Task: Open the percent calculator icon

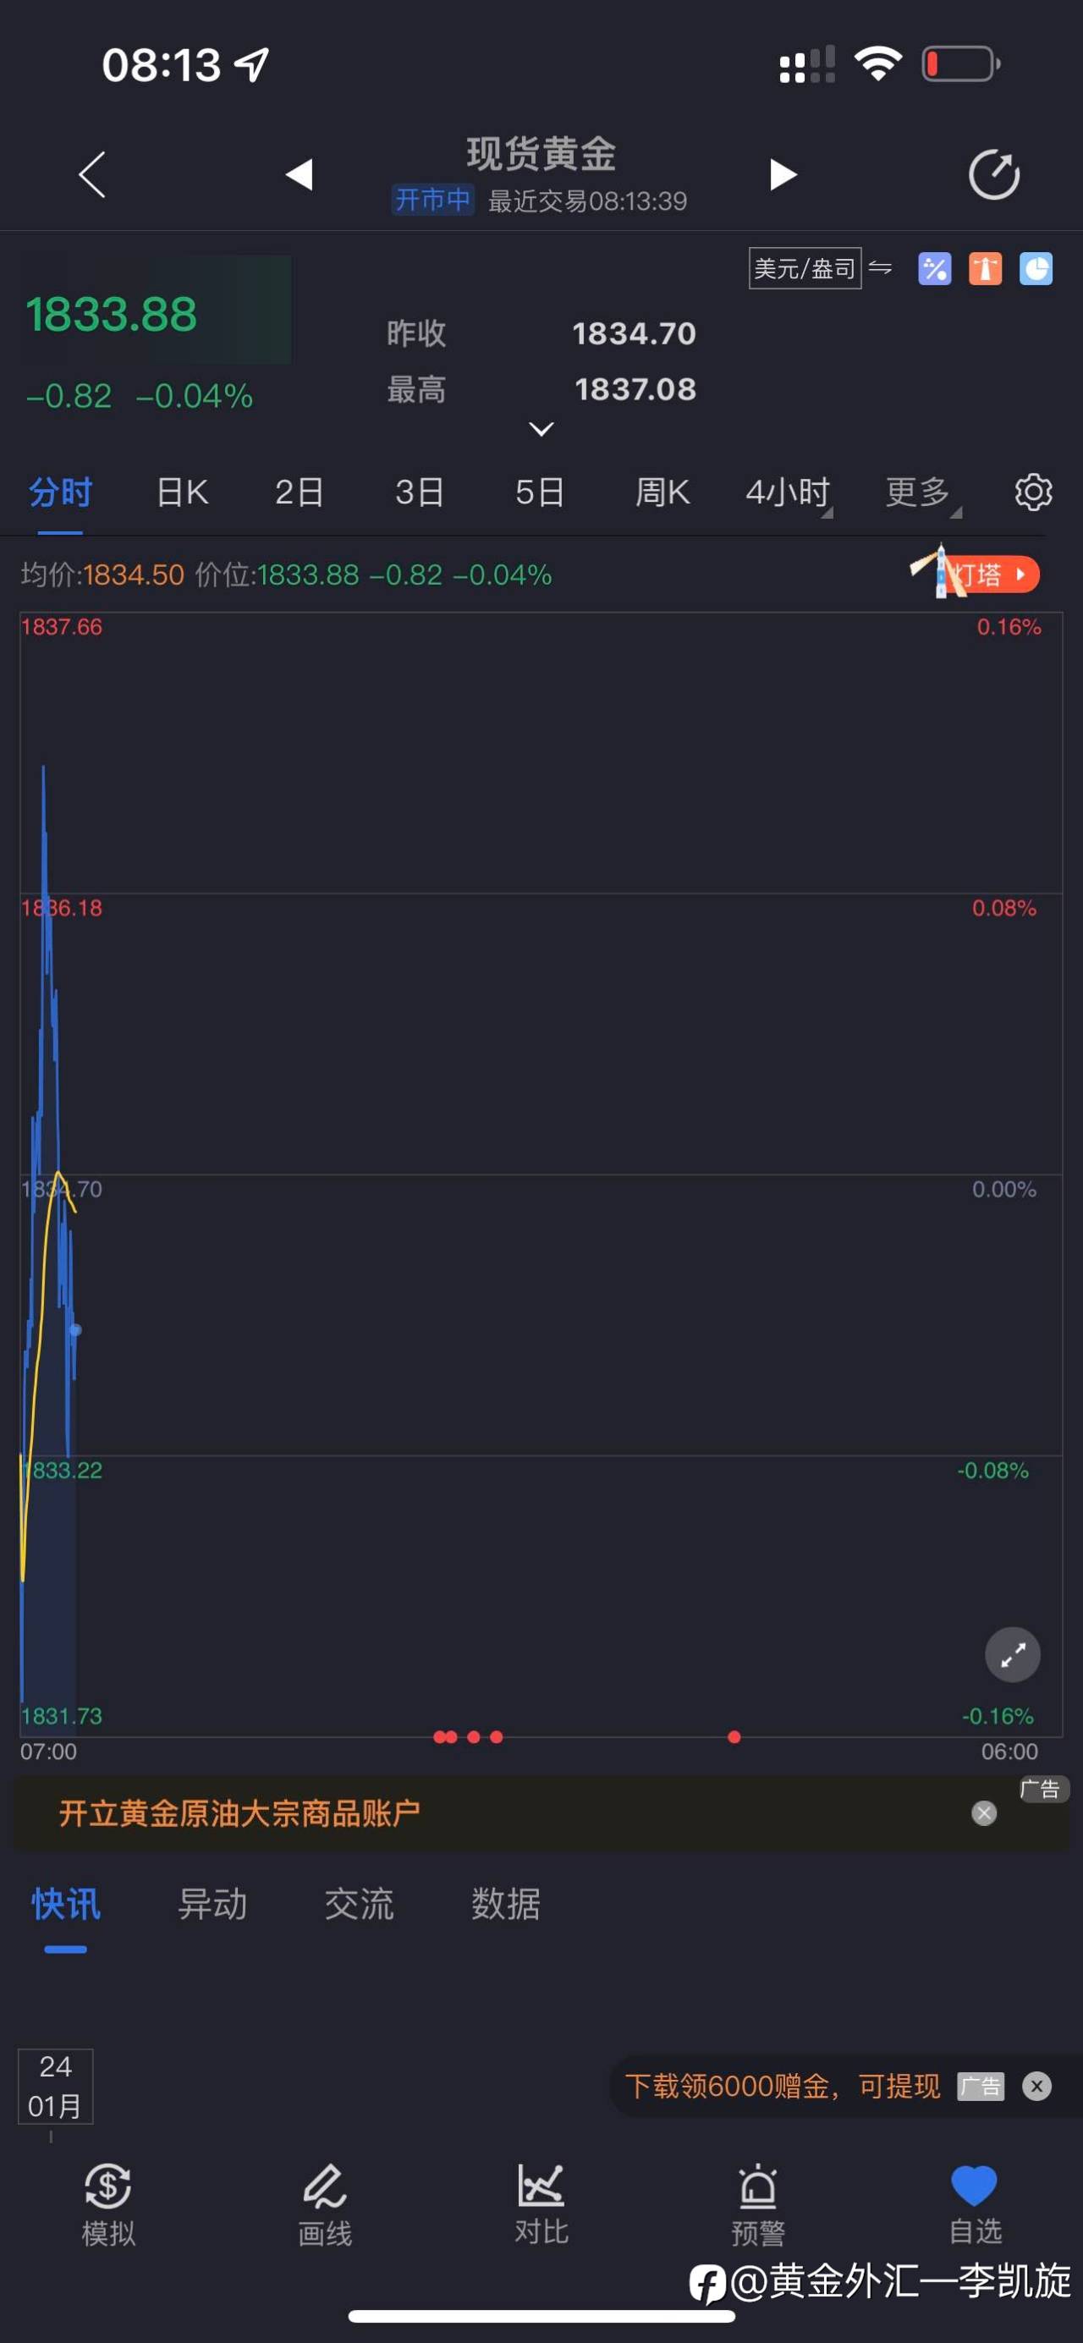Action: coord(934,269)
